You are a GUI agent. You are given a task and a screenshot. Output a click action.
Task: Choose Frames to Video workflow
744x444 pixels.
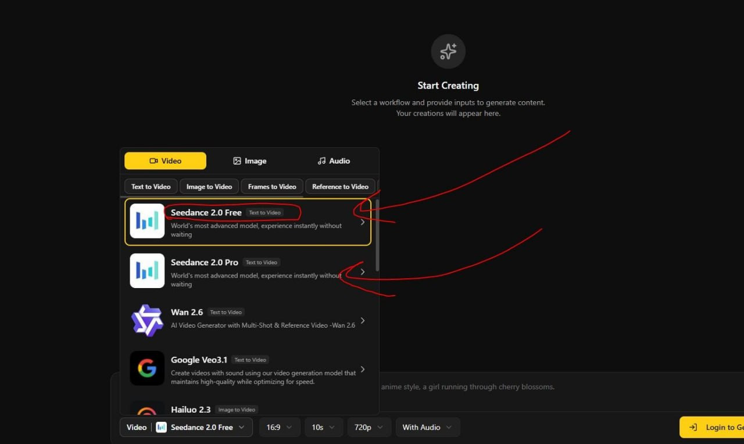click(x=272, y=187)
